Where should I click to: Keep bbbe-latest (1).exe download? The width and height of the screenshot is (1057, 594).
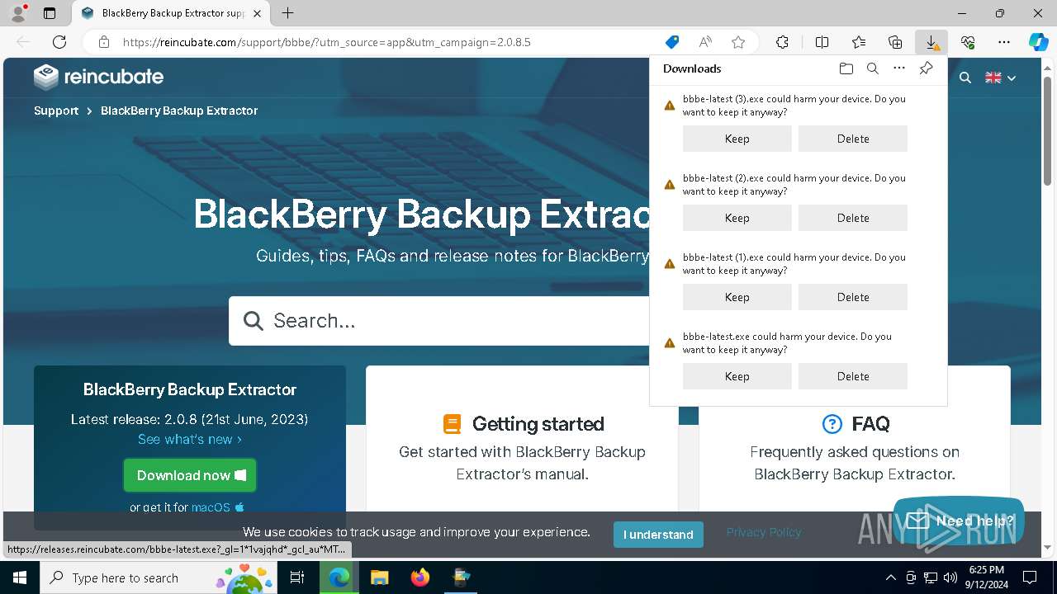[737, 297]
